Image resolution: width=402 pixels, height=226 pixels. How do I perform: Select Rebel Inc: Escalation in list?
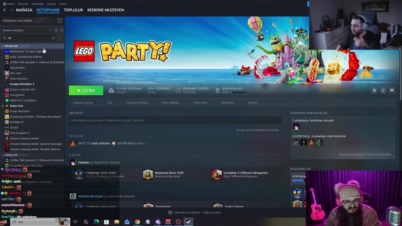[x=23, y=100]
